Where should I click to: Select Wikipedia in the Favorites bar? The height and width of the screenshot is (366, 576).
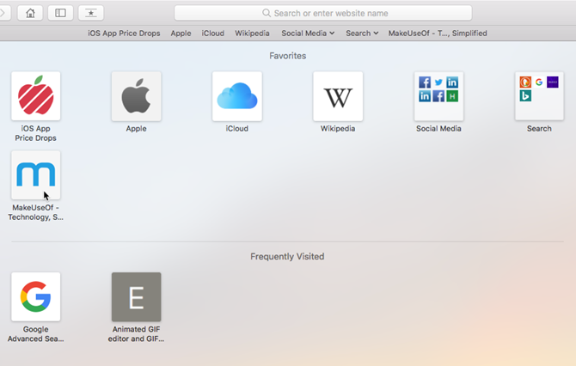252,34
